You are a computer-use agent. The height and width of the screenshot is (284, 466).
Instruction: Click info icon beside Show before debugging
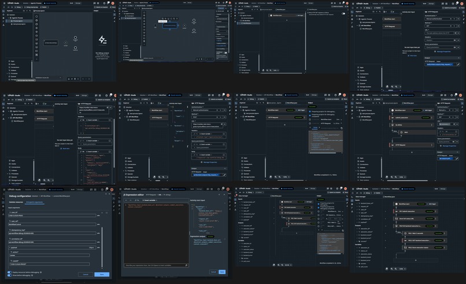pos(32,275)
